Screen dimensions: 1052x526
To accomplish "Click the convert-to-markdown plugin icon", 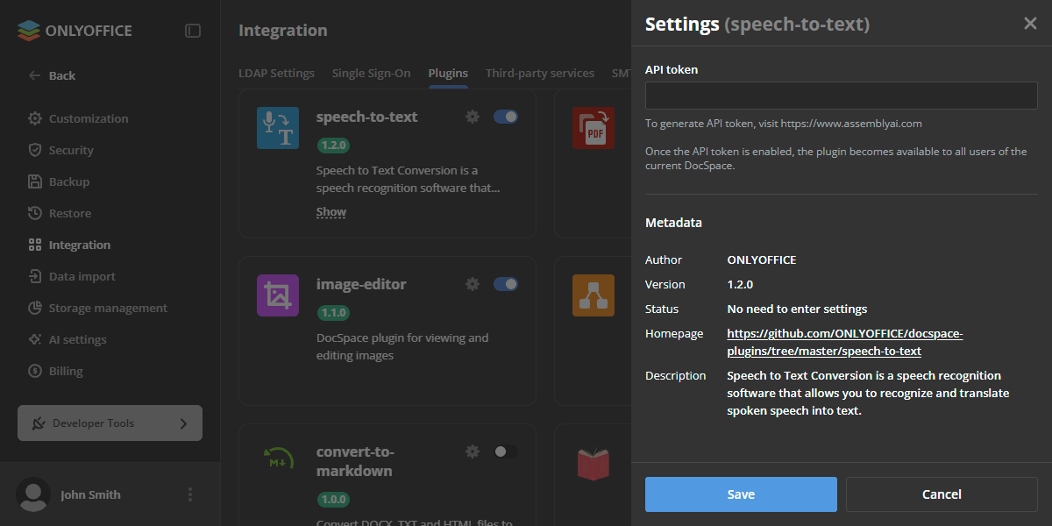I will pos(278,457).
